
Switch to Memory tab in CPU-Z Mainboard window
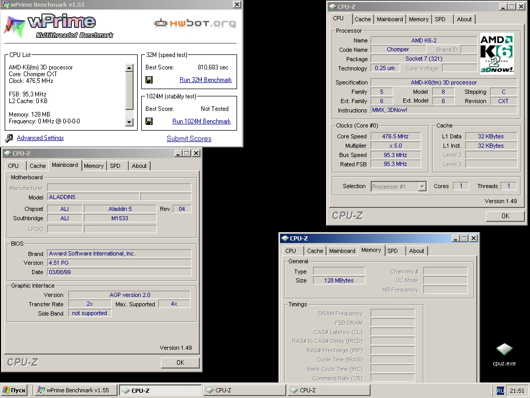pyautogui.click(x=94, y=166)
